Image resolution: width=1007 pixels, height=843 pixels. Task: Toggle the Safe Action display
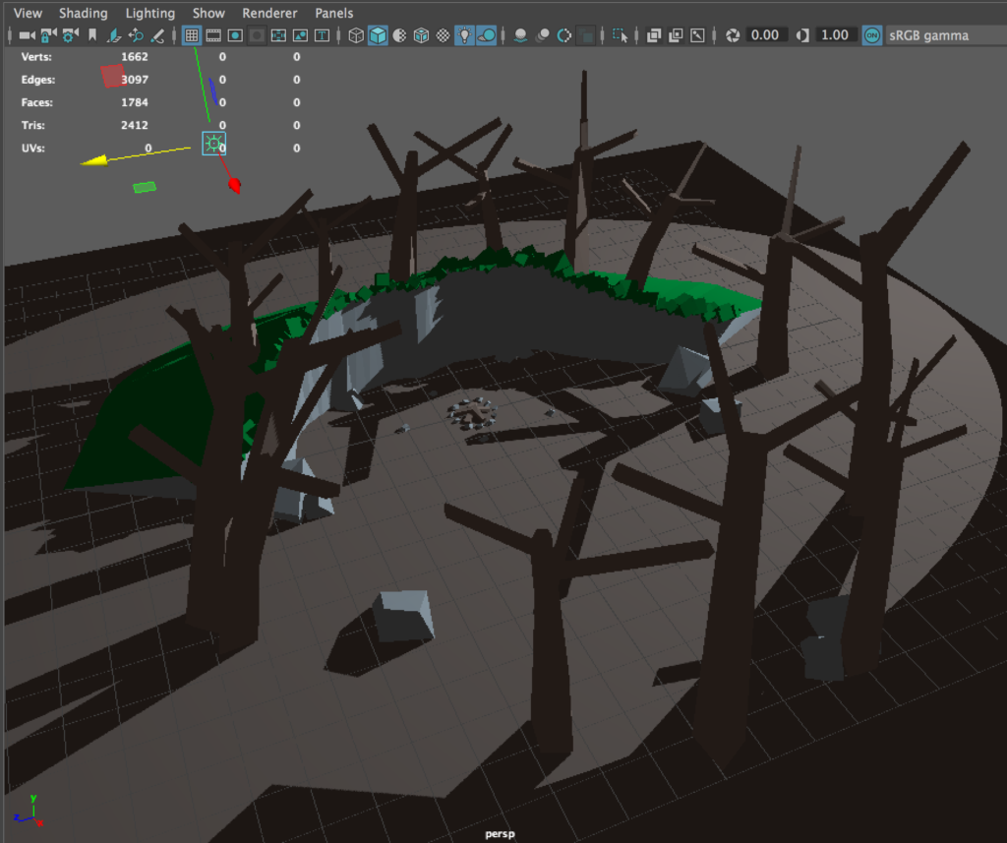301,35
